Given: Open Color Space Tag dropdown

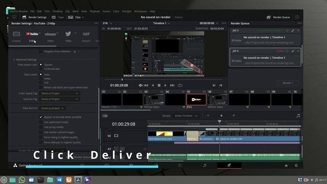Looking at the screenshot, I should tap(59, 94).
